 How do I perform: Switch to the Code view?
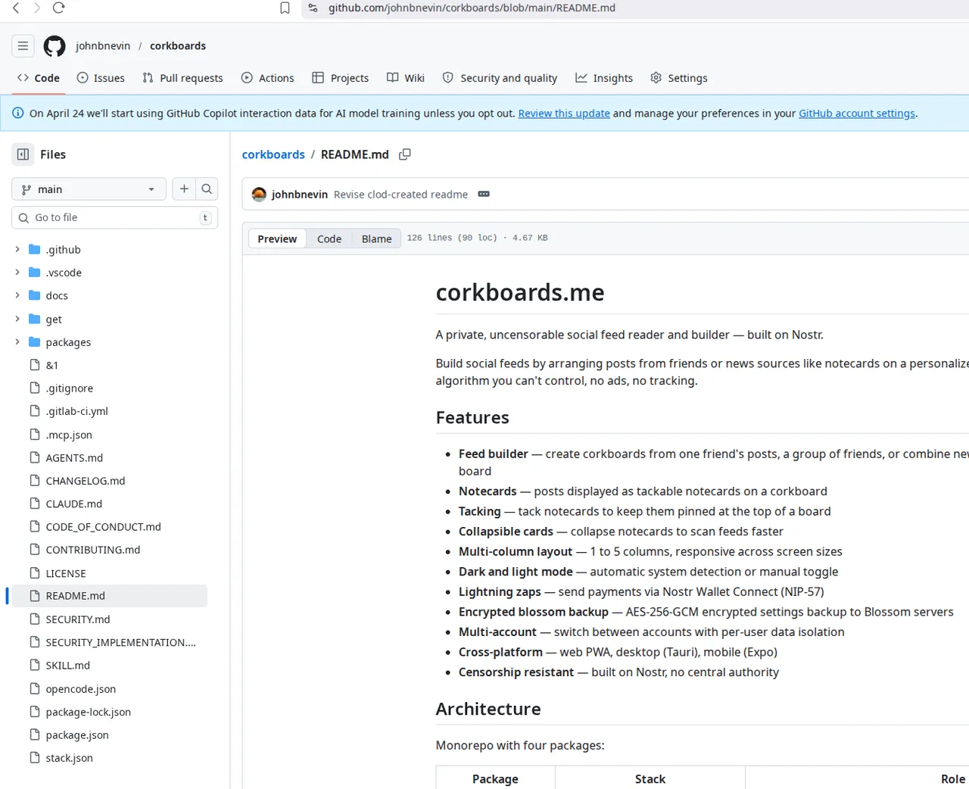click(x=329, y=239)
